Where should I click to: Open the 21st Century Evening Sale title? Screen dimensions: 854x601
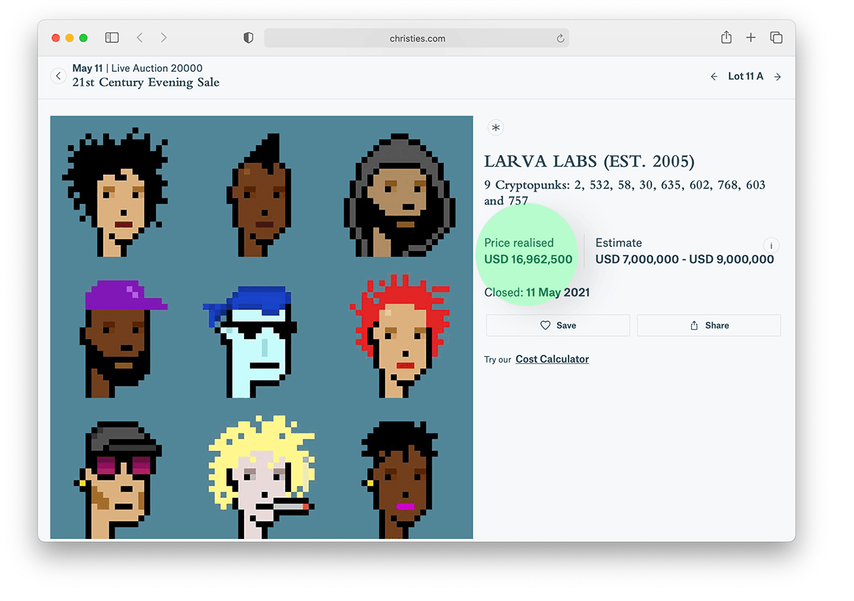[146, 83]
